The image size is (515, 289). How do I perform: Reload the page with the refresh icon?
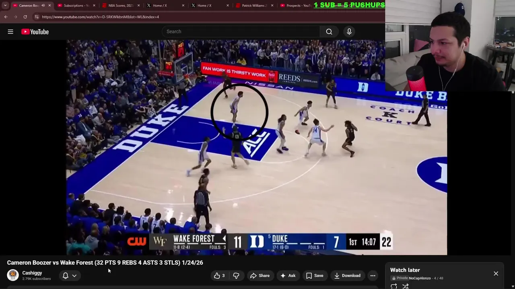[25, 17]
